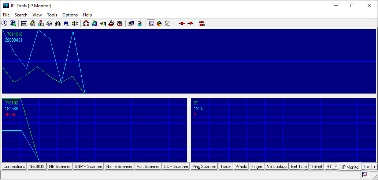Switch to the Name Scanner tab
Viewport: 378px width, 180px height.
[x=119, y=166]
